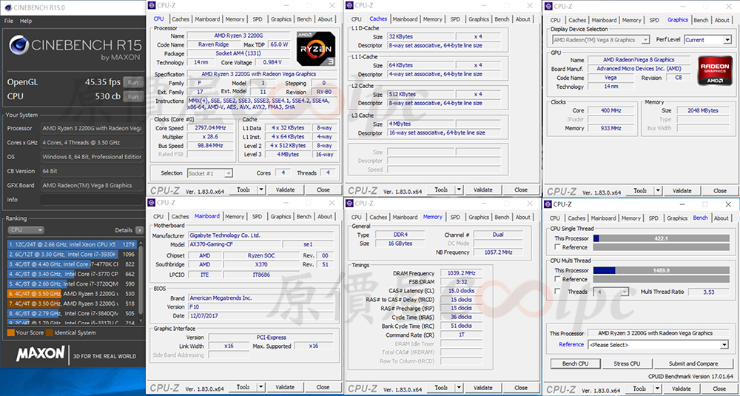
Task: Click the empty Info field in Cinebench
Action: tap(92, 200)
